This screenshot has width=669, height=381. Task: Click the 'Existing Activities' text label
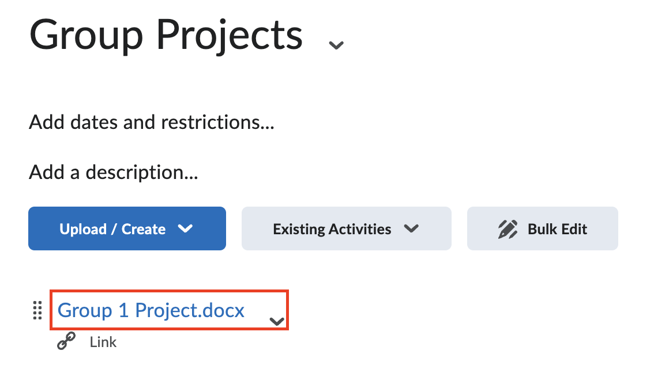point(332,229)
